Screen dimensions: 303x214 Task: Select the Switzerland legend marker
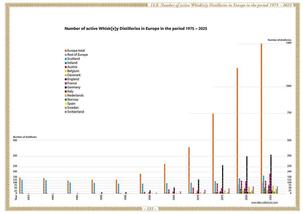click(66, 112)
